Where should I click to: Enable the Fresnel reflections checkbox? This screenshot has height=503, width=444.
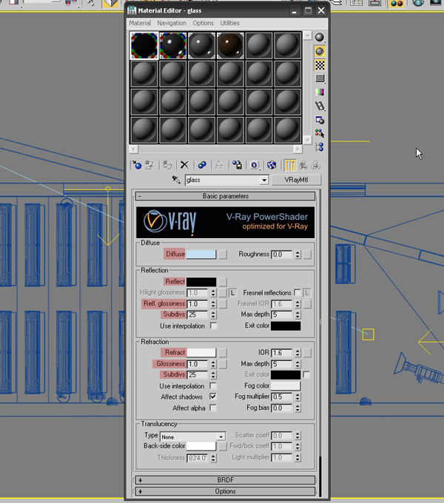(x=297, y=293)
